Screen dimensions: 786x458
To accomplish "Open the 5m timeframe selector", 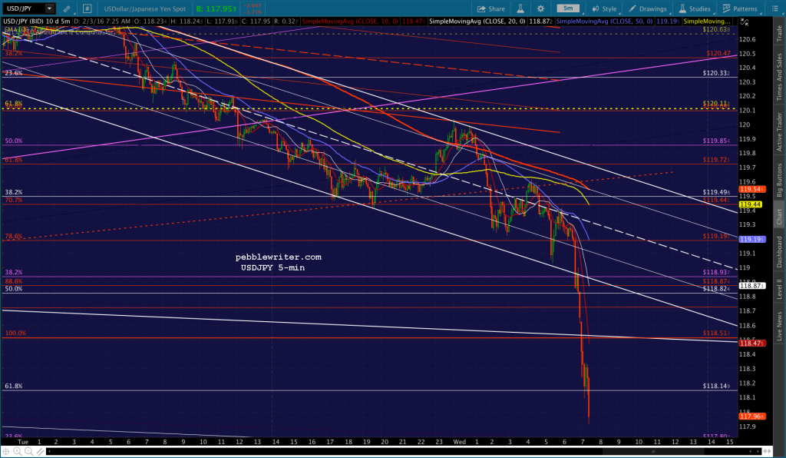I will (568, 8).
